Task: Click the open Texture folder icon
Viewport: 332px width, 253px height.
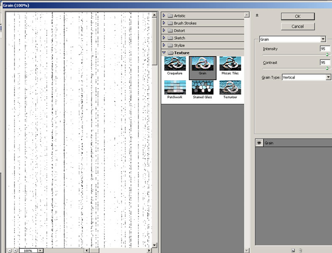Action: (170, 53)
